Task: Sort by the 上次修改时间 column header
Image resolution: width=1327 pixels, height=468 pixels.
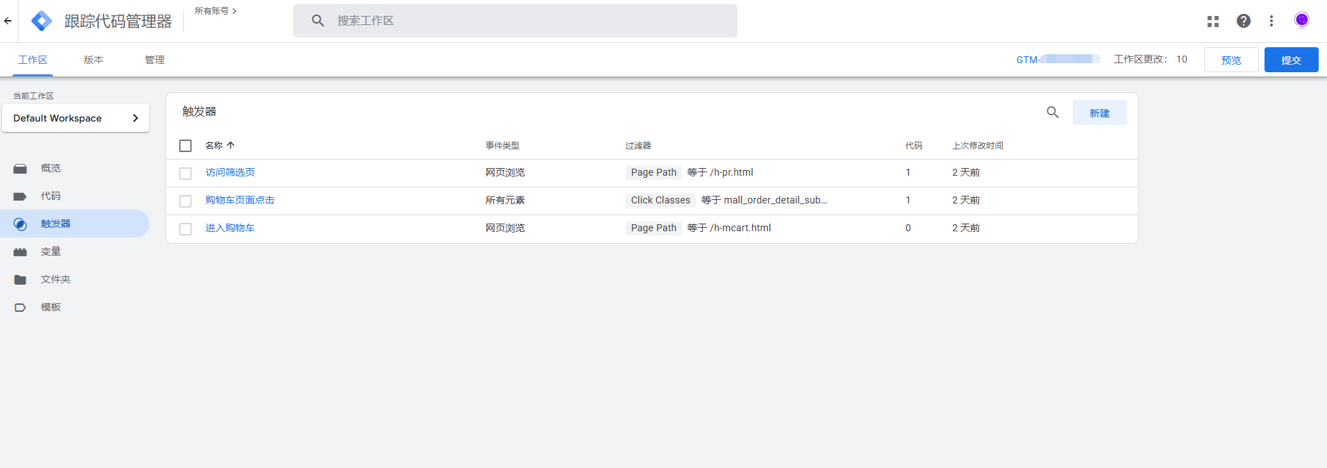Action: pyautogui.click(x=978, y=145)
